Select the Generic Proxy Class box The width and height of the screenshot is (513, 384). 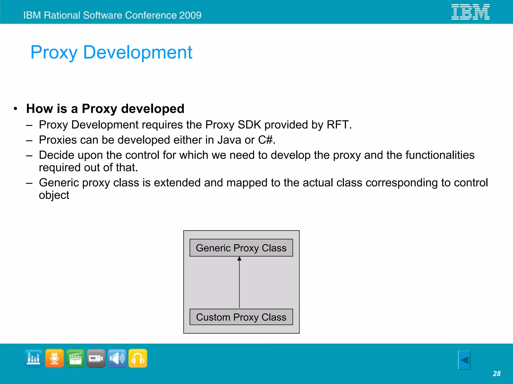click(241, 248)
